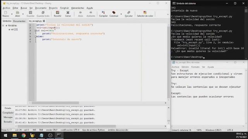Open the Windows Start menu
248x139 pixels.
[5, 136]
